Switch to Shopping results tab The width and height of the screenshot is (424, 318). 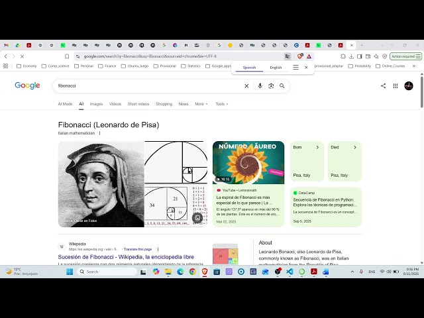point(164,104)
